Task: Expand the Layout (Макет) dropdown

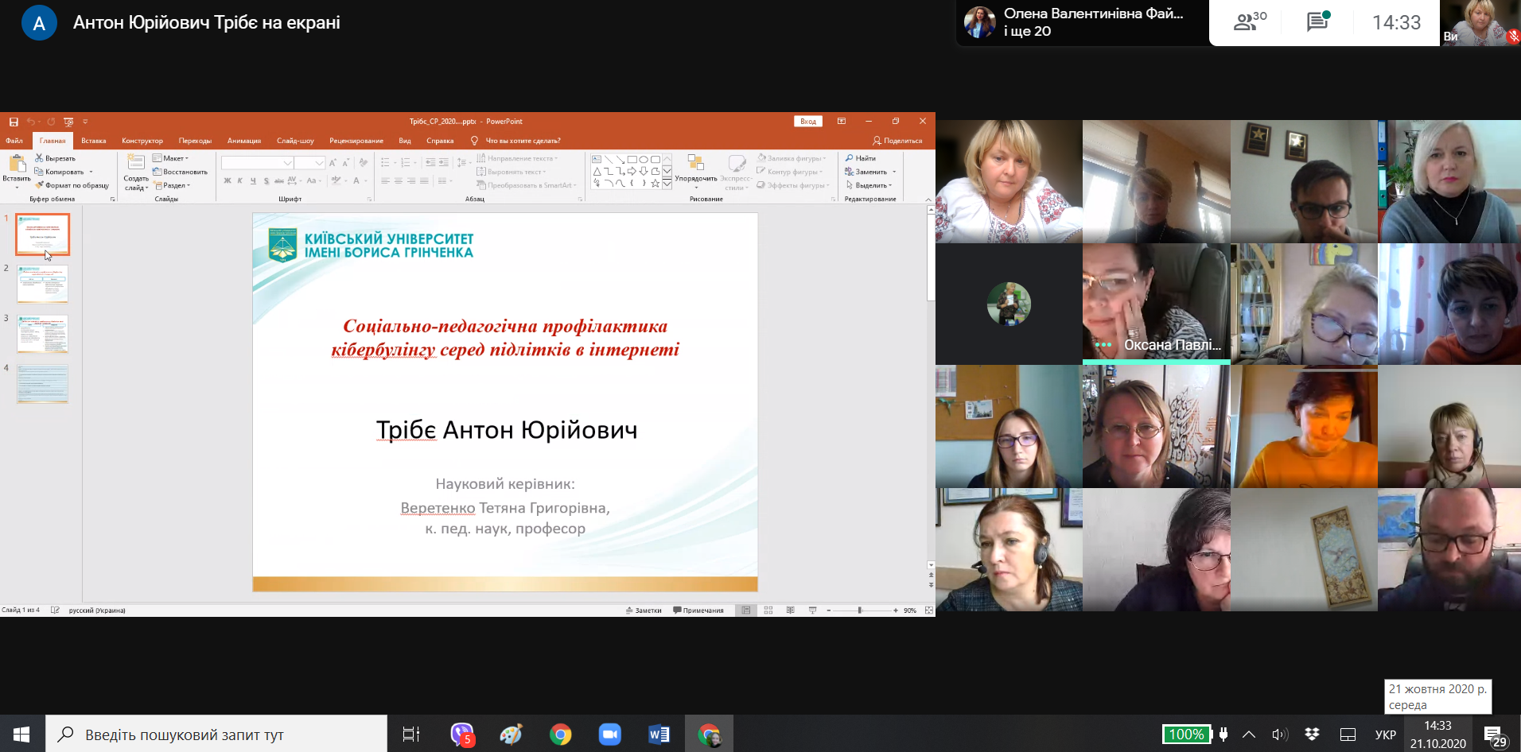Action: click(171, 158)
